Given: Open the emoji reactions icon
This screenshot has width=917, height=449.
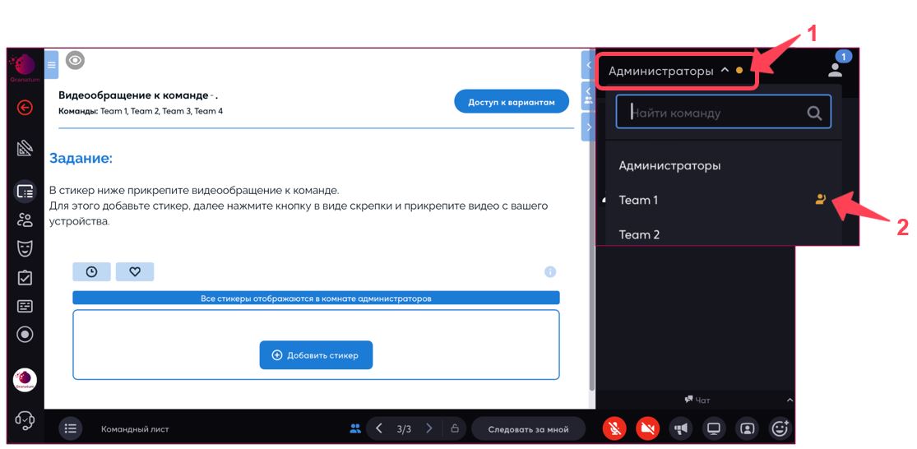Looking at the screenshot, I should coord(779,428).
